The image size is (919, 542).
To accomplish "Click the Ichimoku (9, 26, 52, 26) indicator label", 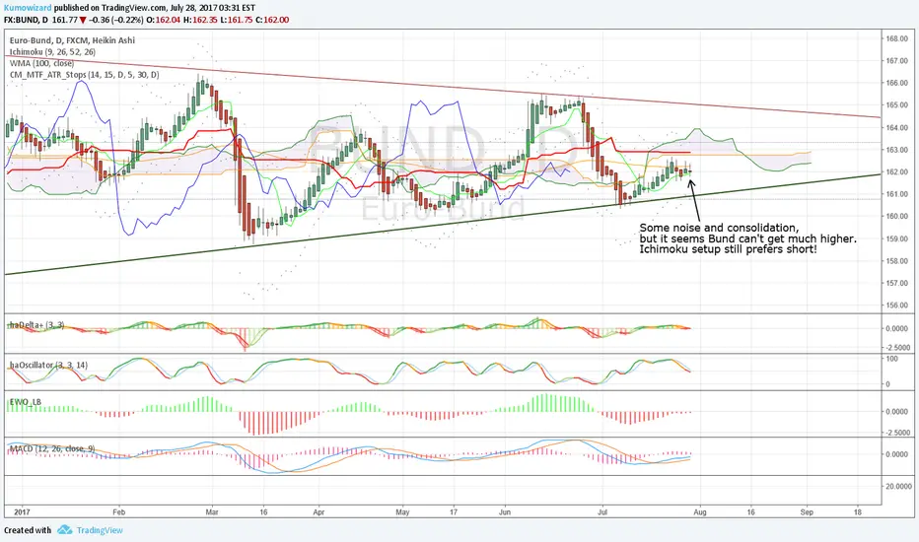I will coord(52,52).
